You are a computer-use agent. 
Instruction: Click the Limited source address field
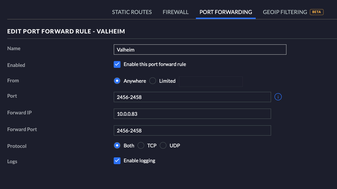tap(211, 81)
